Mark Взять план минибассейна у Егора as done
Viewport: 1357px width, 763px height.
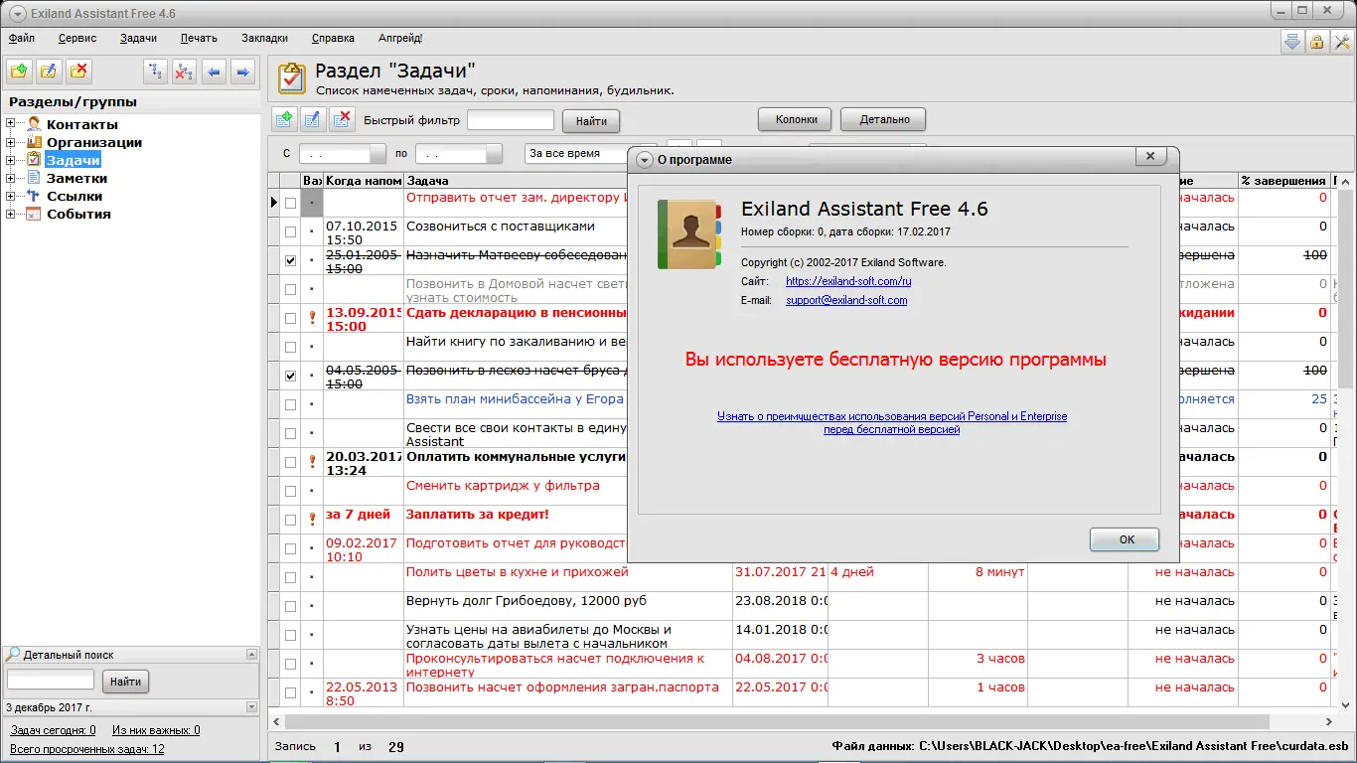(290, 404)
